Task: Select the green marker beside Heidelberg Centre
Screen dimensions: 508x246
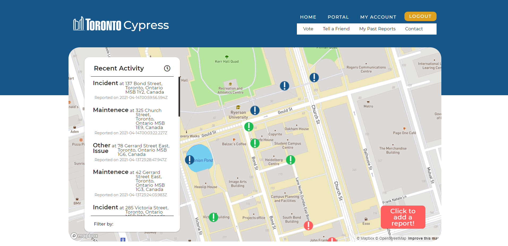Action: tap(291, 160)
